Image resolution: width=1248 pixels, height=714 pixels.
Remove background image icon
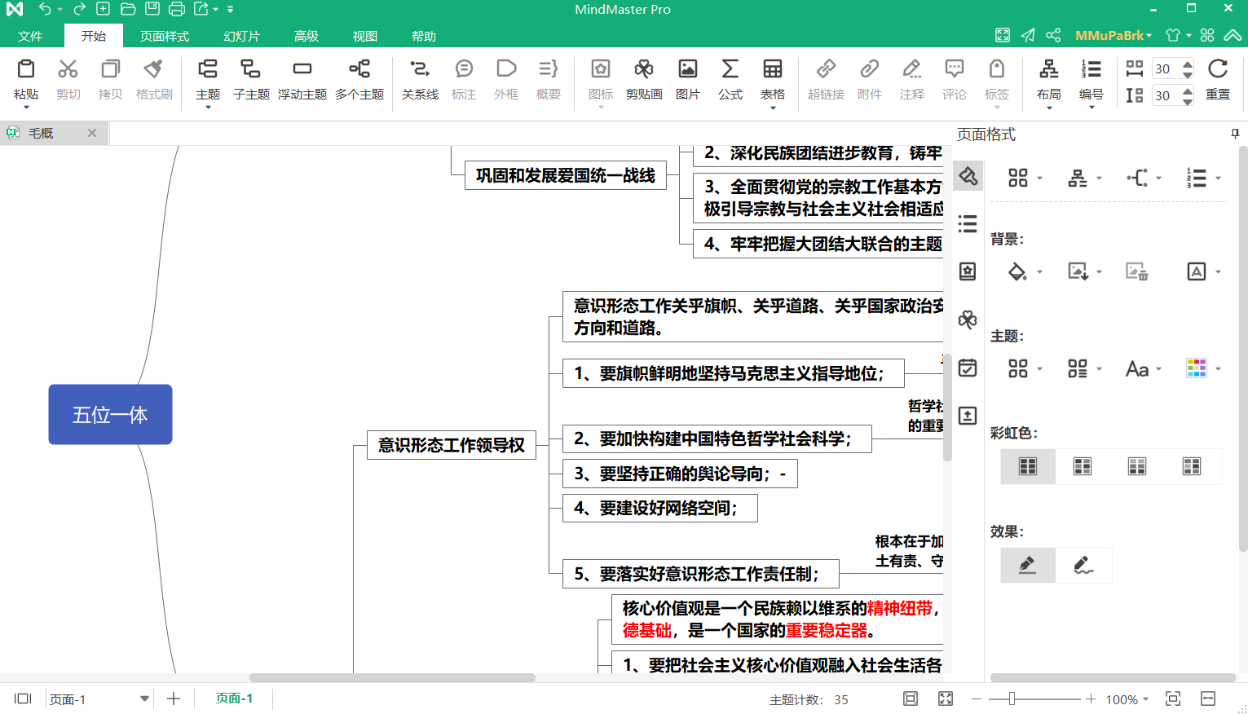click(1137, 271)
